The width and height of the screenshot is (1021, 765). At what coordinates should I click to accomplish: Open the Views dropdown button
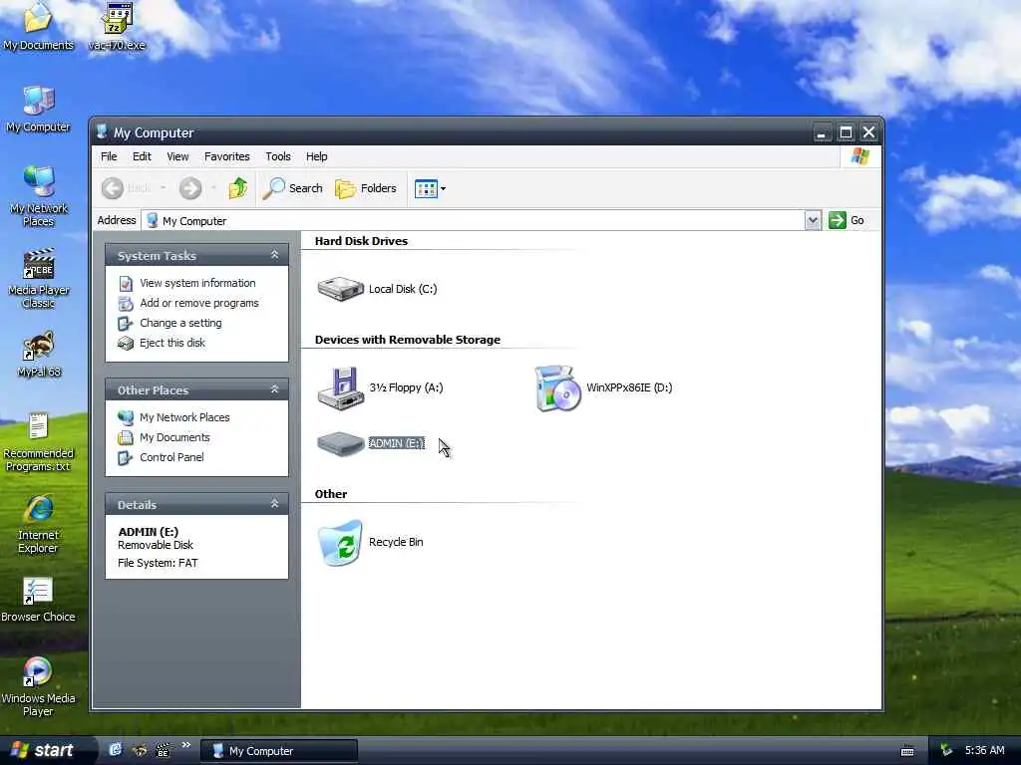[x=431, y=188]
